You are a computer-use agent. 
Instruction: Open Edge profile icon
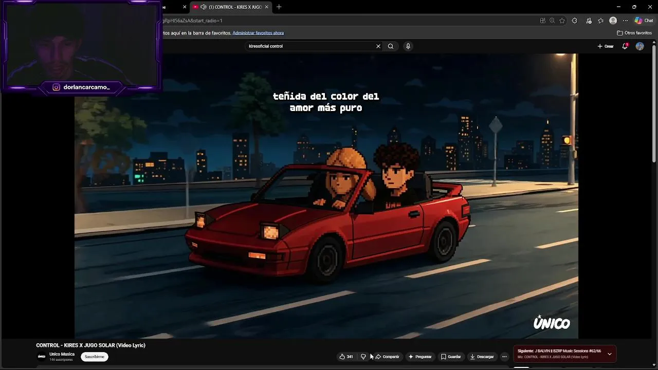coord(613,21)
